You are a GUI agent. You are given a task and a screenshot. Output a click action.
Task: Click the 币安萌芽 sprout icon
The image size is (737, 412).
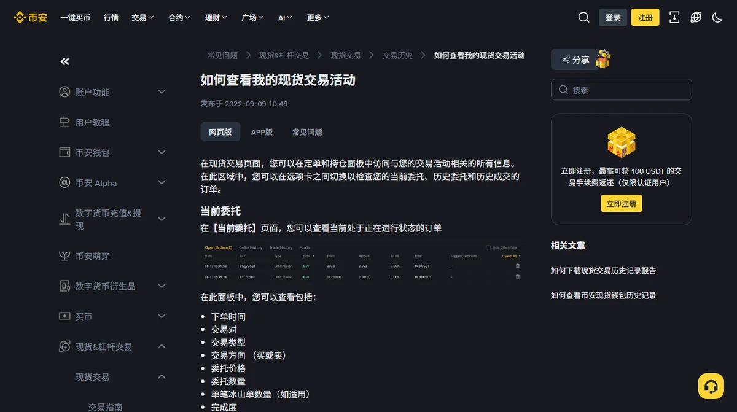[x=64, y=256]
